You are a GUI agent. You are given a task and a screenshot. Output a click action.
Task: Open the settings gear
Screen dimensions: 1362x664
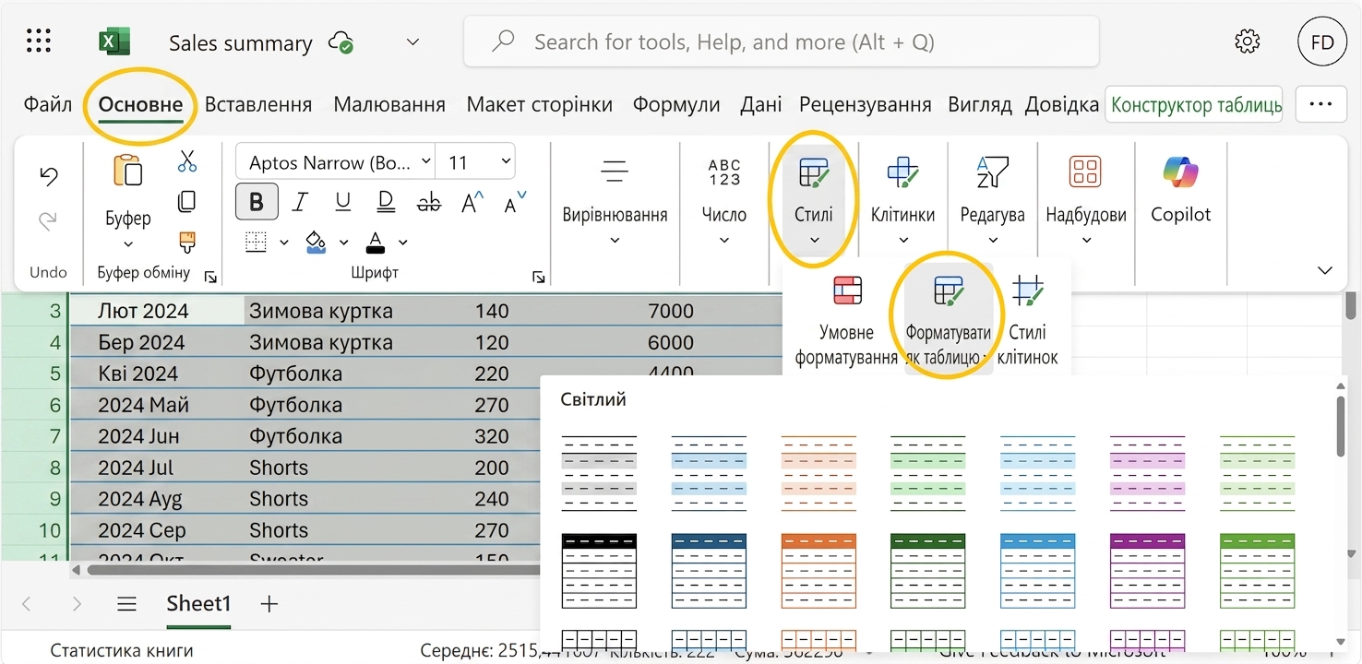(1248, 41)
